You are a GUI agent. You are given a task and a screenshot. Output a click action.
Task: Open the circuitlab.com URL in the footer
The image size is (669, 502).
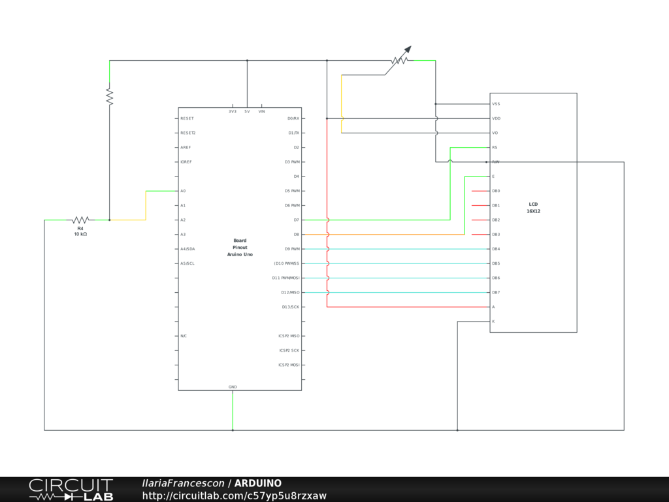(x=234, y=496)
